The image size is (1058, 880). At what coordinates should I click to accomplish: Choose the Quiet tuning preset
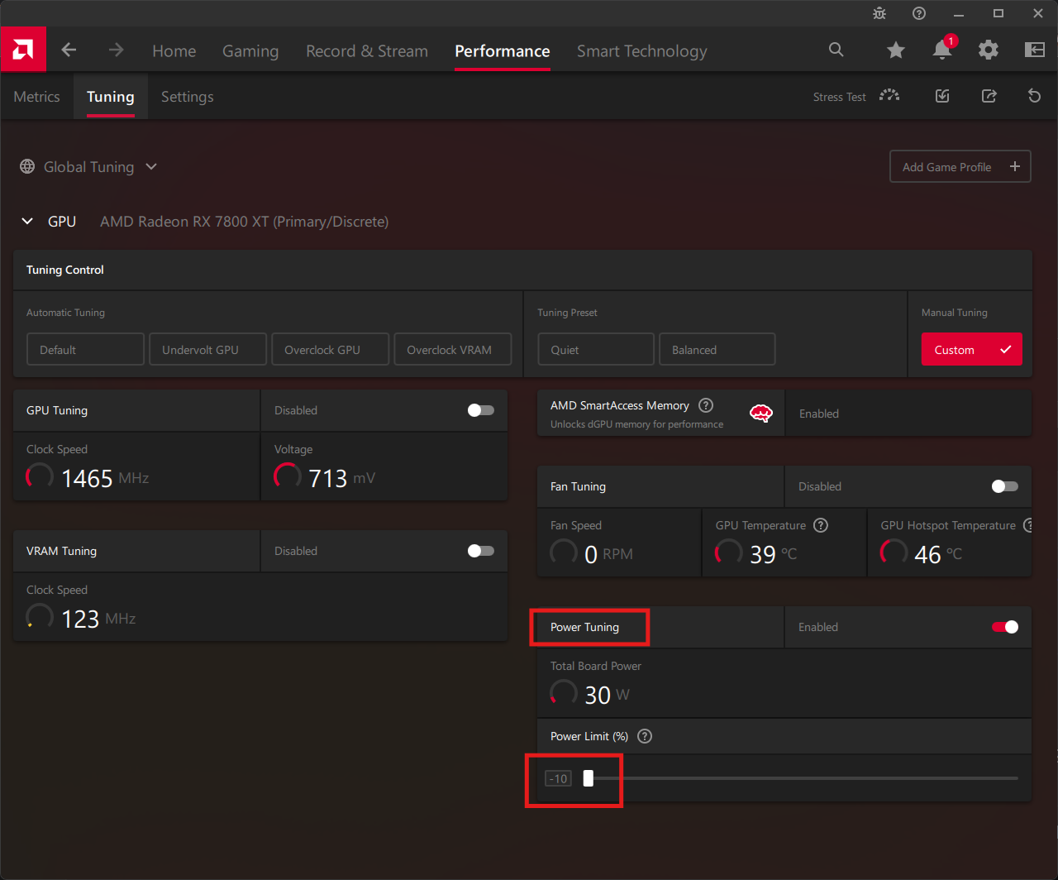596,349
